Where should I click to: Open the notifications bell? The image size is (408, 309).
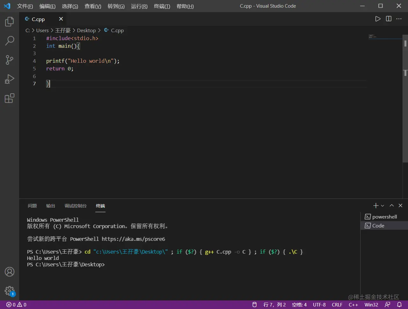point(399,305)
